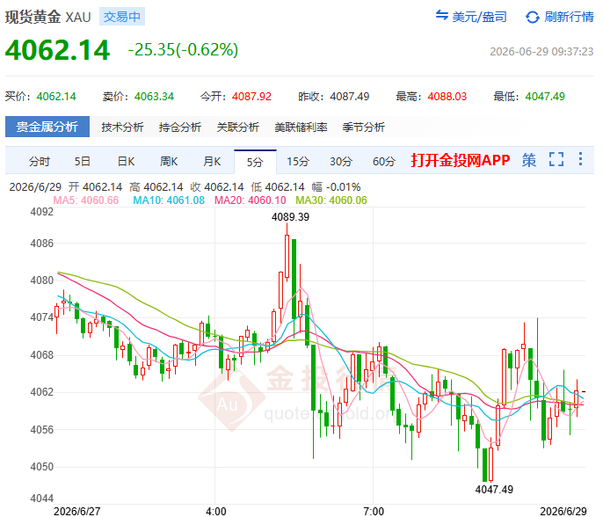603x517 pixels.
Task: Click the USD/ounce swap arrows icon
Action: (442, 16)
